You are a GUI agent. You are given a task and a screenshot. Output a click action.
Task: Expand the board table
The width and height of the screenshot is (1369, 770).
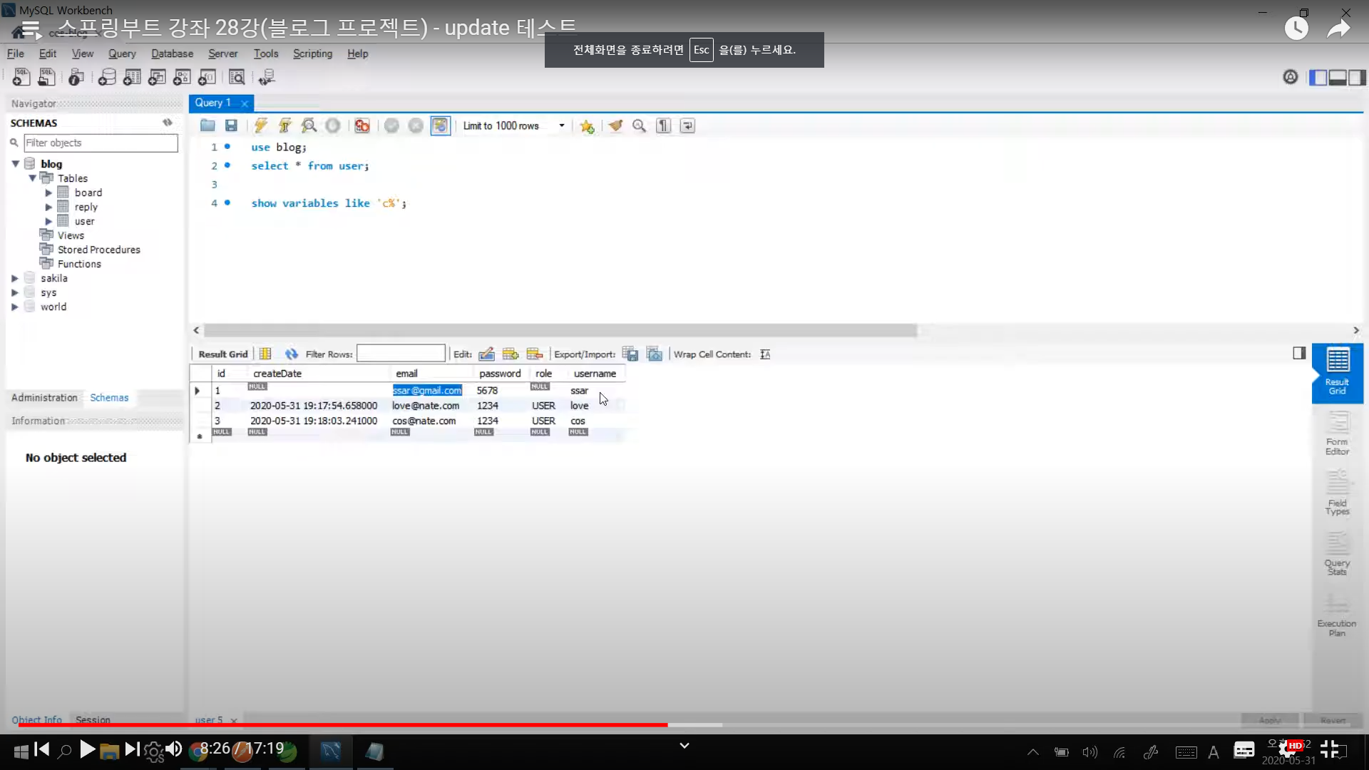coord(48,192)
